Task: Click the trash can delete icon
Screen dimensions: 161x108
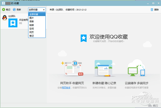Action: pyautogui.click(x=152, y=10)
